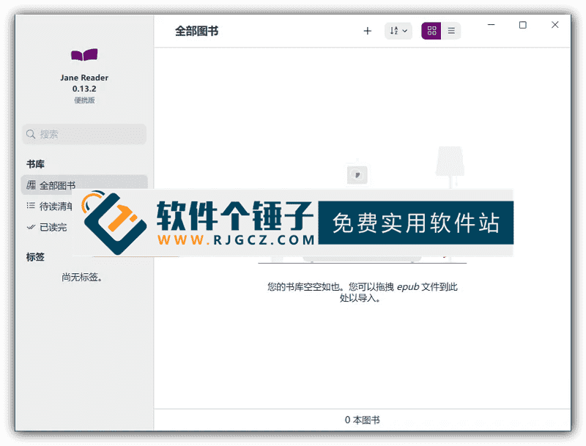Click the checklist icon beside 待读清单

click(30, 205)
